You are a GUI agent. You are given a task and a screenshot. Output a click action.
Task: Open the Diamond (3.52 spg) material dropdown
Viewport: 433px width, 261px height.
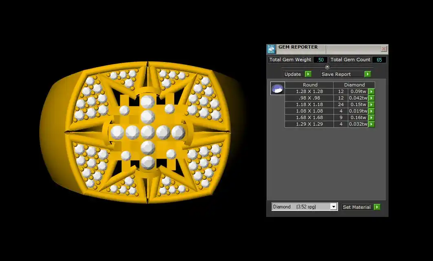point(334,207)
